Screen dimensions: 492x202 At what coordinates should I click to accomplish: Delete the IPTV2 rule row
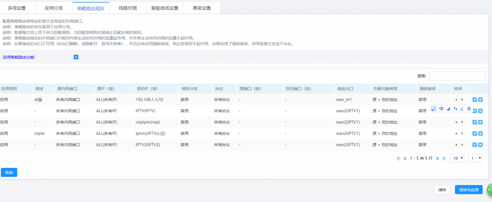(x=480, y=144)
